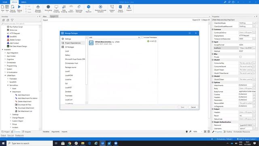Click the filter icon in Activities panel
Screen dimensions: 259x146
point(12,20)
